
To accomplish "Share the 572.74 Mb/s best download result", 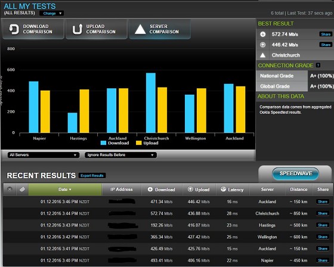I will (326, 35).
